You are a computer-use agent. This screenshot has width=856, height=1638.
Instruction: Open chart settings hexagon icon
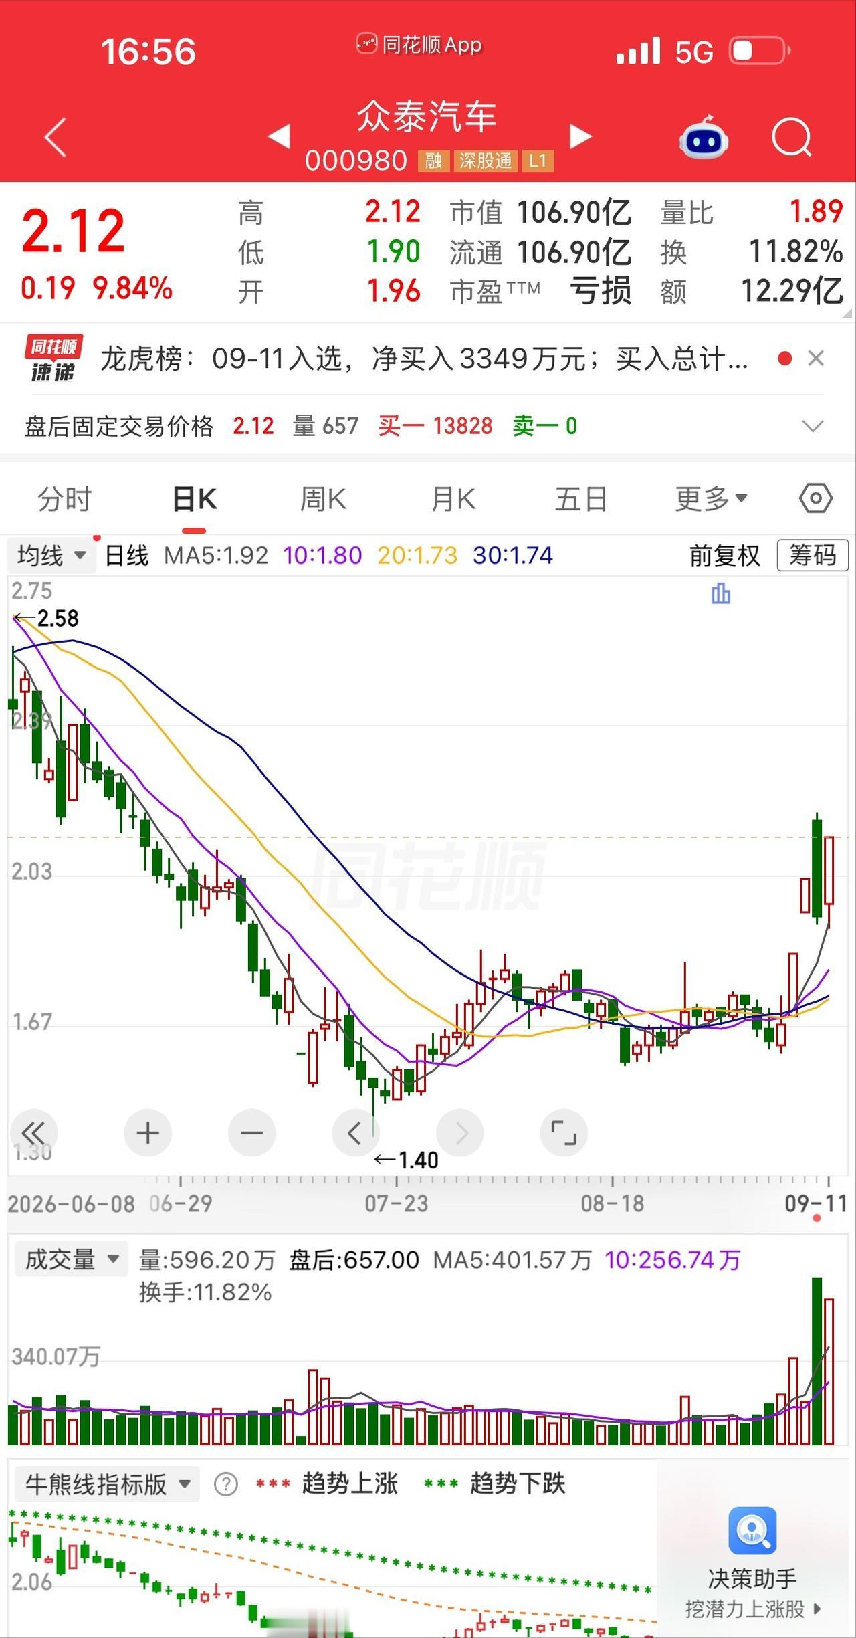[815, 498]
